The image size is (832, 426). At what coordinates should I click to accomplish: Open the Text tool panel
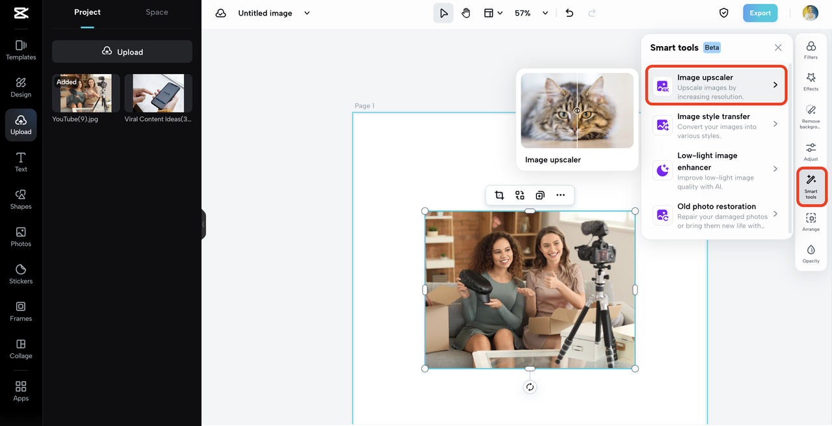[x=21, y=163]
